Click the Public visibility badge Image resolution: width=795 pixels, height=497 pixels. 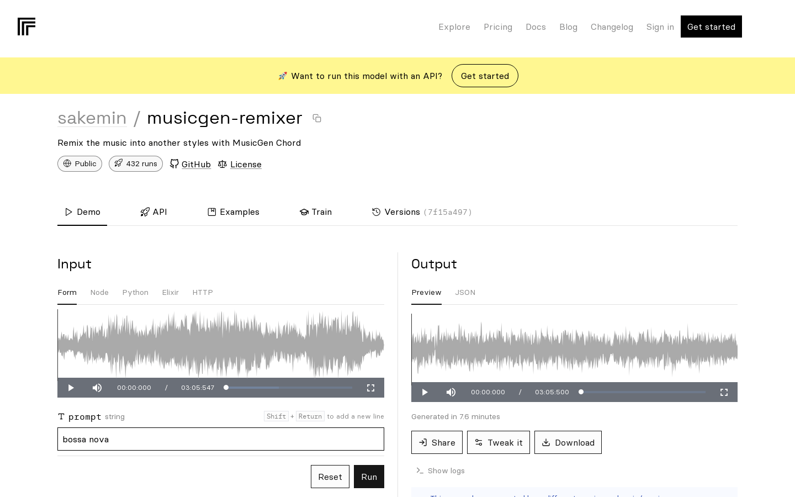click(79, 163)
